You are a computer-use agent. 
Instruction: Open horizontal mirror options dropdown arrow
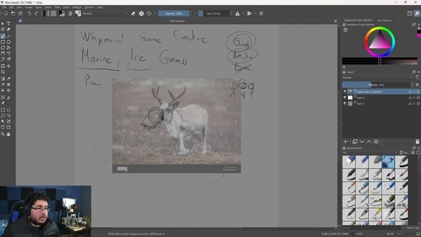243,13
